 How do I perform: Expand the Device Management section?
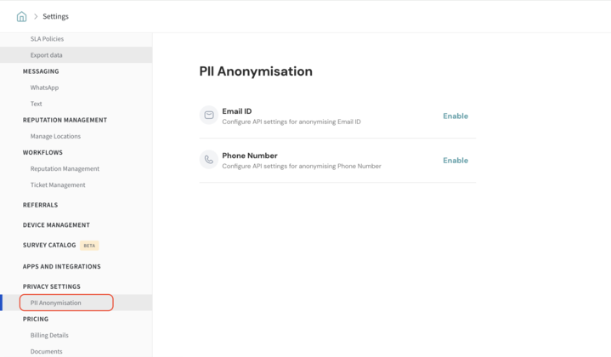(x=56, y=225)
